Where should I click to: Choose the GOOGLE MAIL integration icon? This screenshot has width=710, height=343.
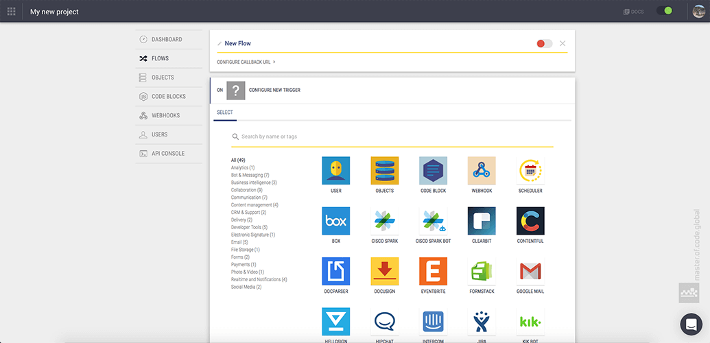tap(530, 271)
